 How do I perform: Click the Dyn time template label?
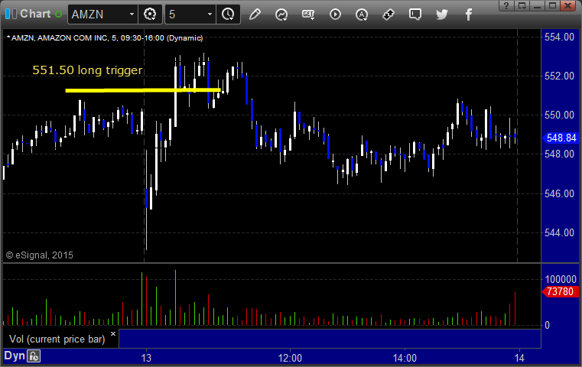[x=14, y=356]
